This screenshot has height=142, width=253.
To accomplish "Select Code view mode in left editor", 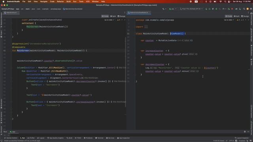I will tap(105, 16).
